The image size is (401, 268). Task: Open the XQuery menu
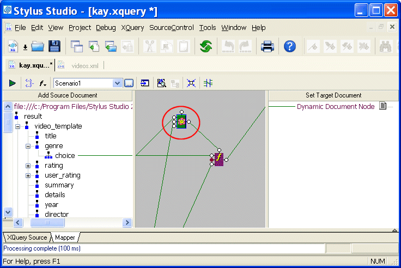click(133, 27)
